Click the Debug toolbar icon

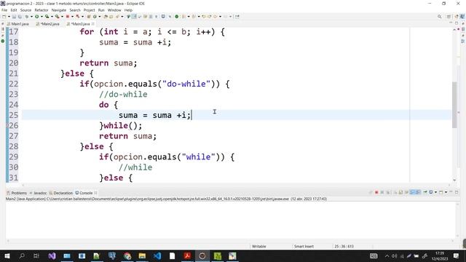(x=27, y=17)
